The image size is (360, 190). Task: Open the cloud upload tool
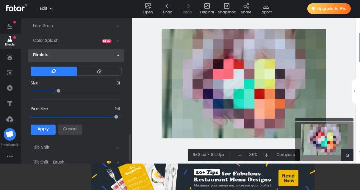[10, 119]
